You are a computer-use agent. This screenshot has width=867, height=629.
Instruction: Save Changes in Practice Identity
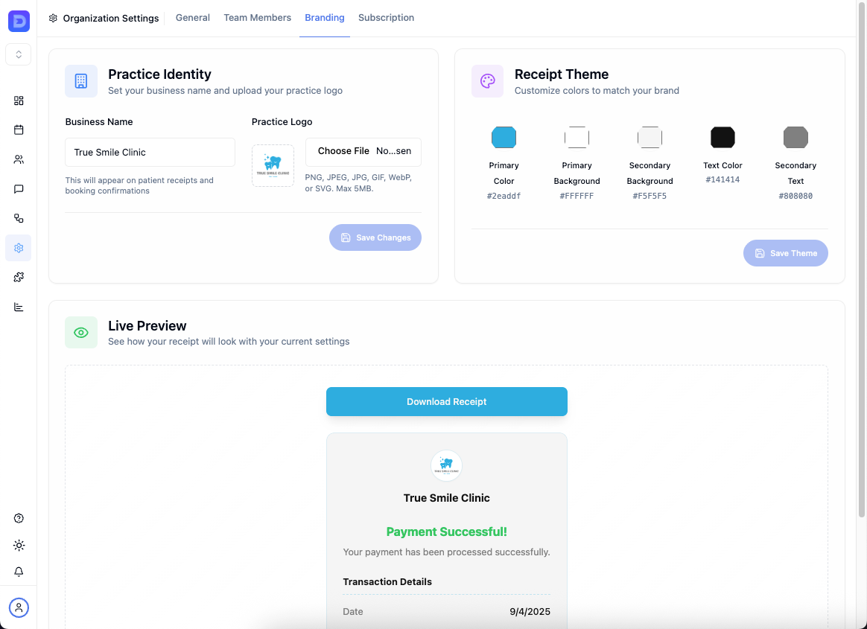coord(375,237)
